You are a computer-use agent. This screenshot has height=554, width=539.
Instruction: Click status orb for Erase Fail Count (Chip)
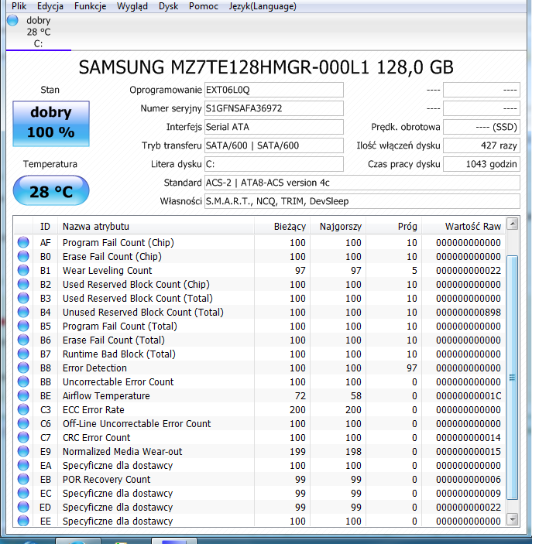click(x=23, y=256)
